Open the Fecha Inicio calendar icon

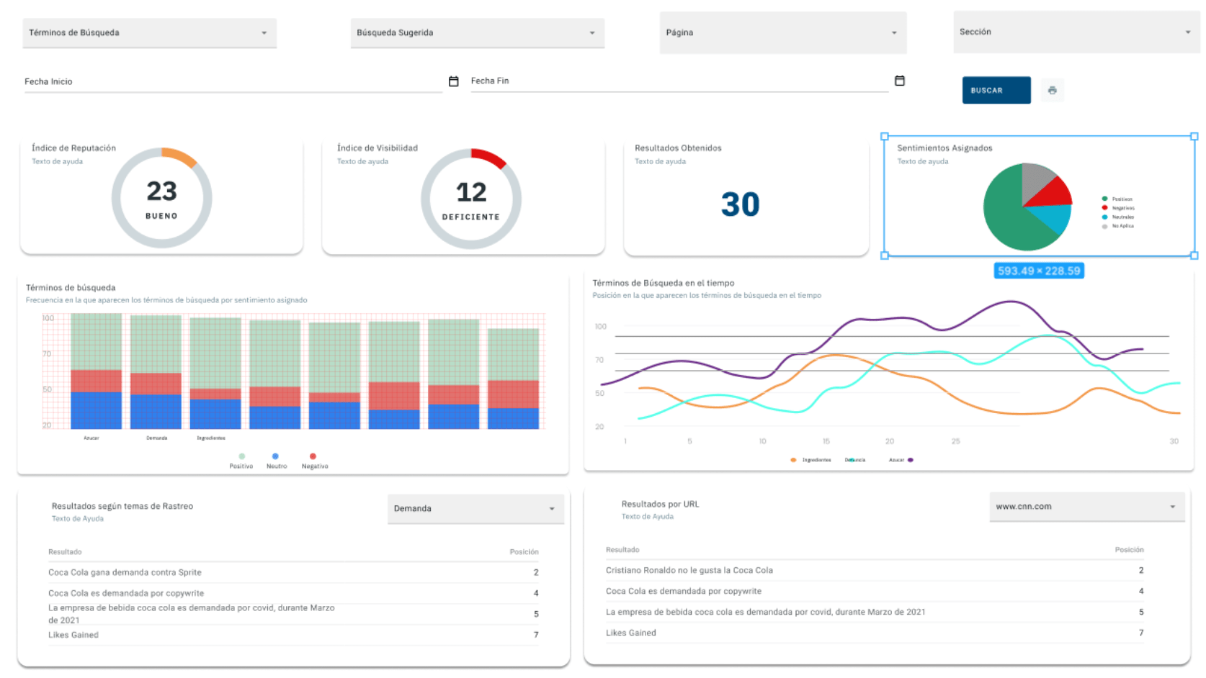click(x=453, y=81)
